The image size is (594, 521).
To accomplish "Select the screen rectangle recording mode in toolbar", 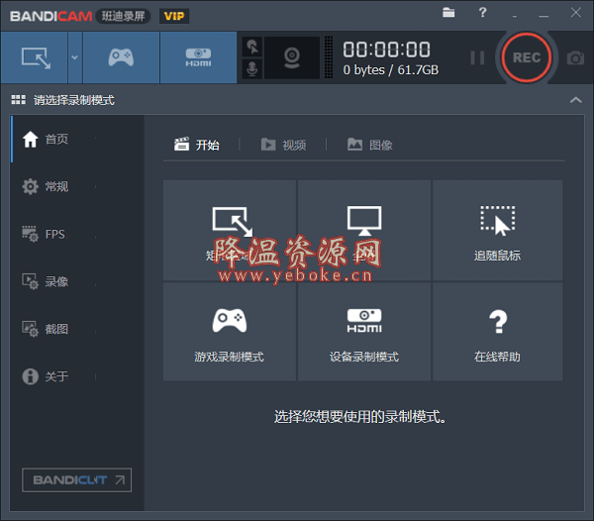I will tap(35, 57).
